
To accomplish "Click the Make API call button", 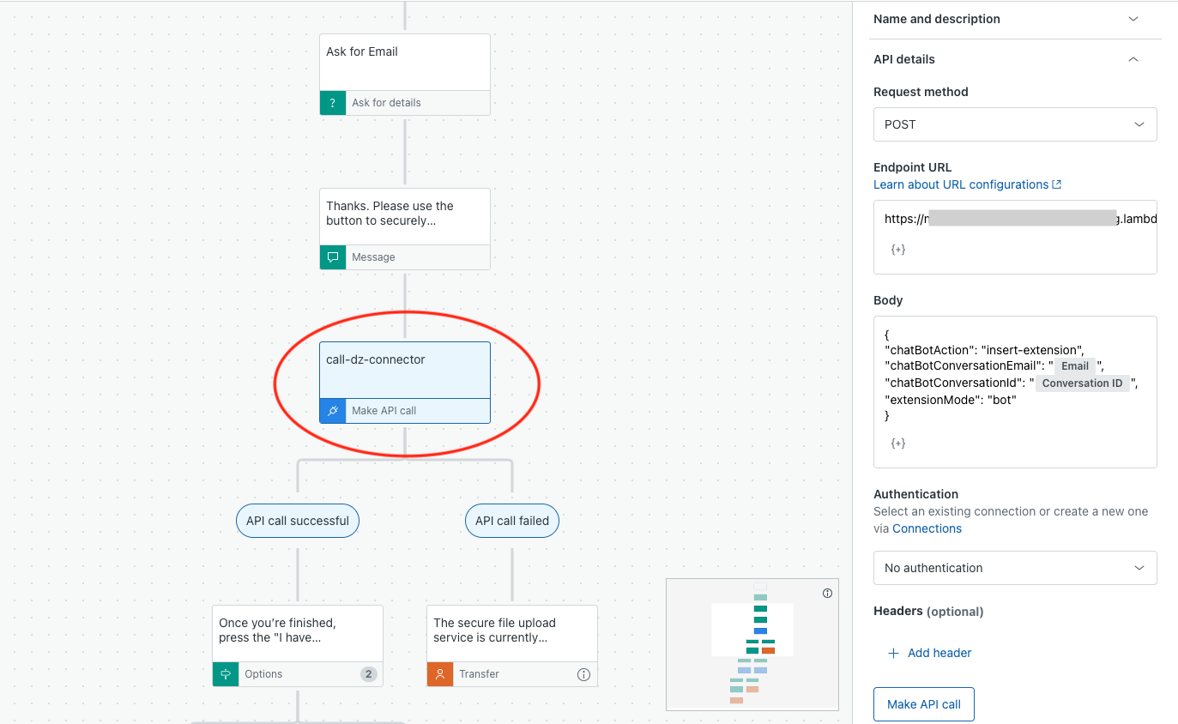I will [924, 704].
